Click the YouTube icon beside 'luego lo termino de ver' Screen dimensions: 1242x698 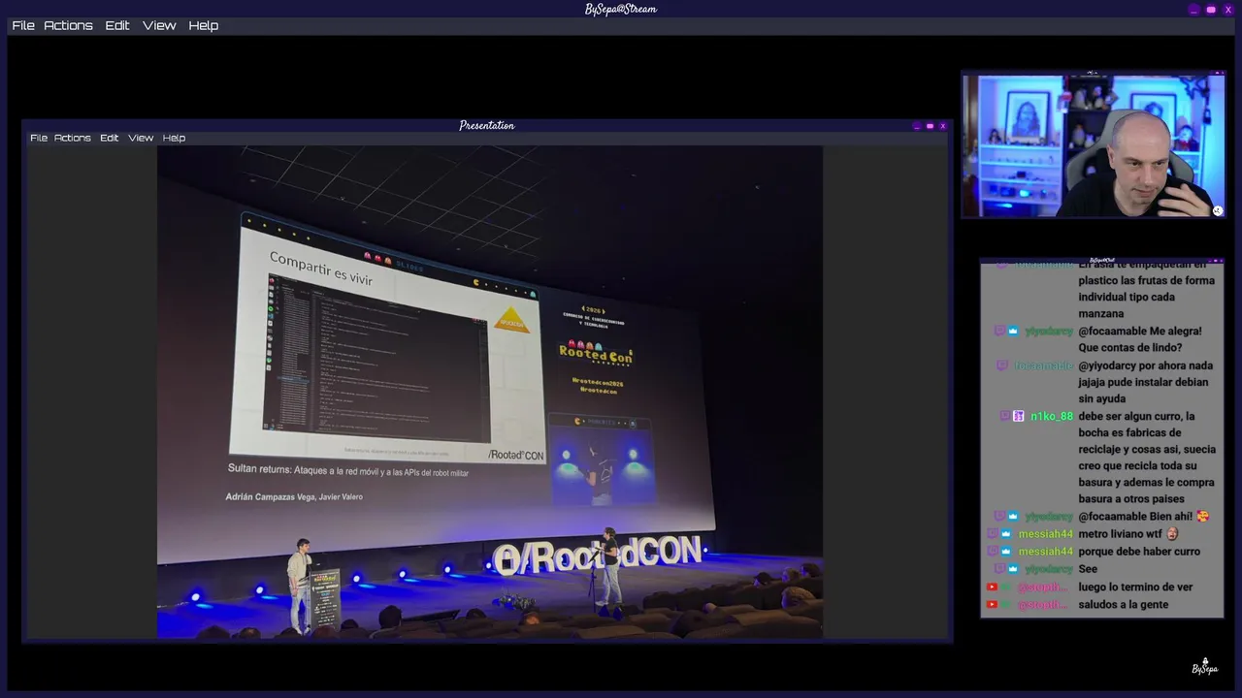[992, 587]
